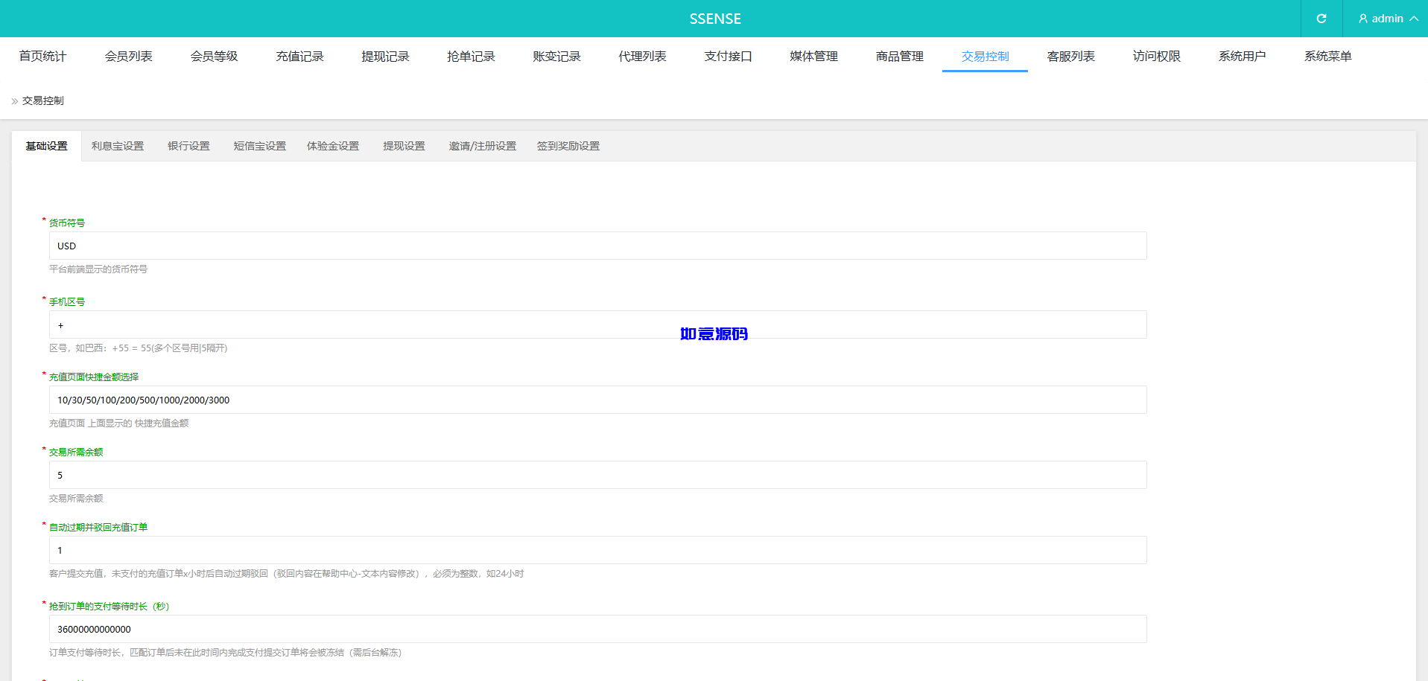Open 系统用户 menu item
1428x681 pixels.
click(1242, 57)
